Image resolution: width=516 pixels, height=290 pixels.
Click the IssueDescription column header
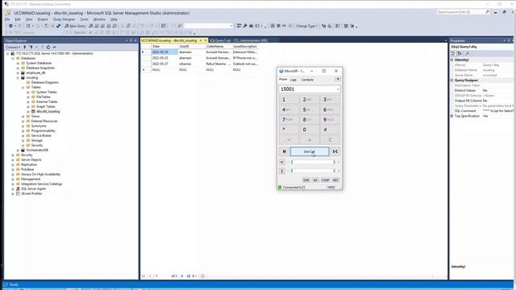pos(245,47)
